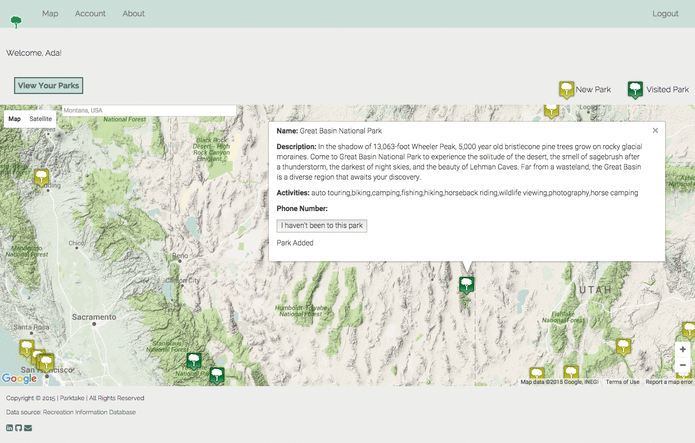Select the frontmost yellow marker over San Francisco
The image size is (695, 443).
[46, 363]
